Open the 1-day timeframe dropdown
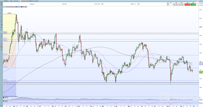 pos(12,1)
